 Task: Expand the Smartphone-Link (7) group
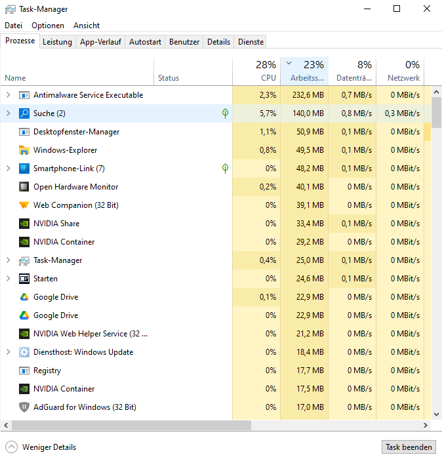click(x=9, y=169)
